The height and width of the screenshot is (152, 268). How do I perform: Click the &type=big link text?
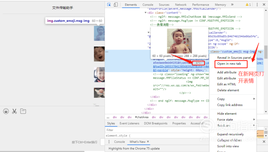(161, 70)
